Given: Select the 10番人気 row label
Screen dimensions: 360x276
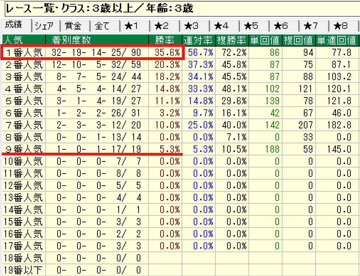Looking at the screenshot, I should [23, 161].
